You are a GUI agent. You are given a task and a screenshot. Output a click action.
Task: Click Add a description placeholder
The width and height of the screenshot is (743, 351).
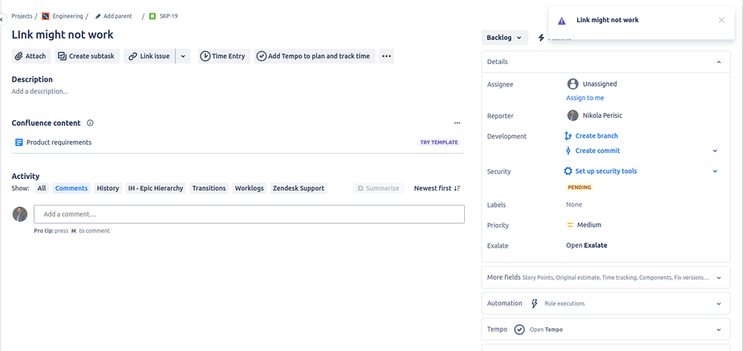40,91
